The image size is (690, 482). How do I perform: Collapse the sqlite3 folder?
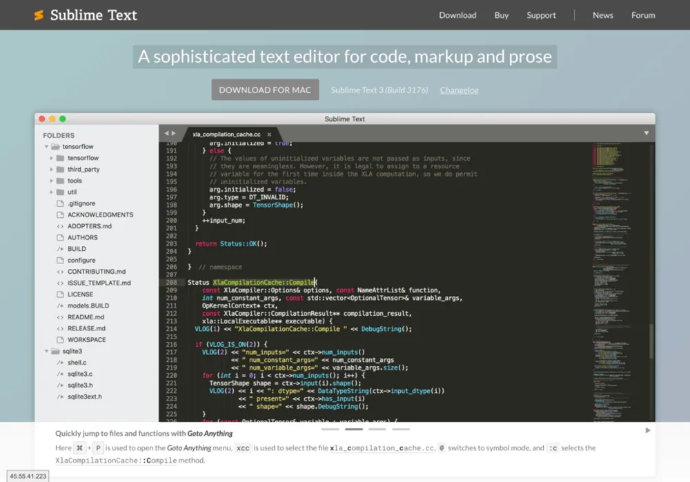47,351
